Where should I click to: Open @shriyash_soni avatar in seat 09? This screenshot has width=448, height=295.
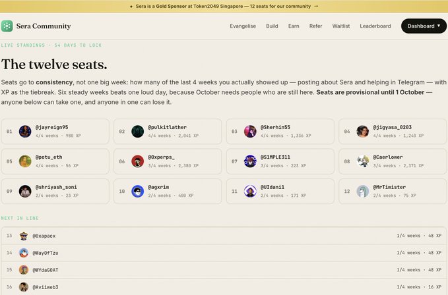coord(25,191)
